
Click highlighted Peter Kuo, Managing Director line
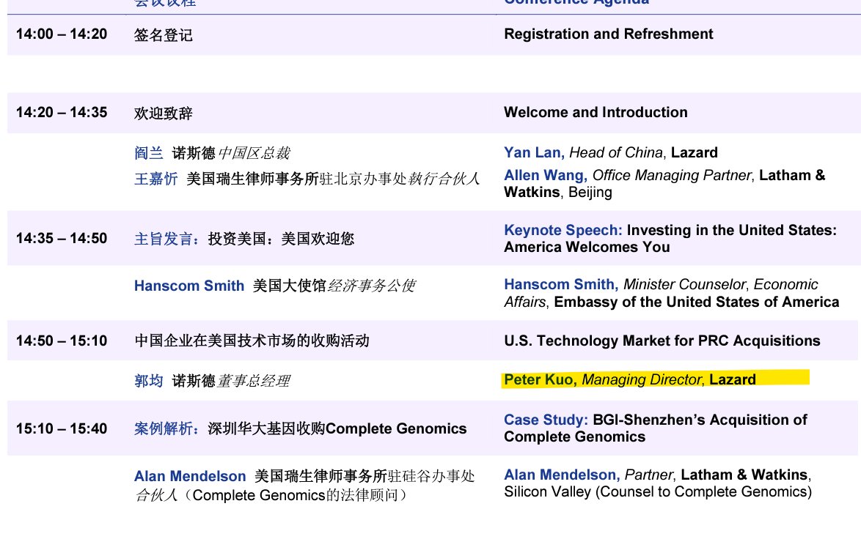tap(630, 379)
